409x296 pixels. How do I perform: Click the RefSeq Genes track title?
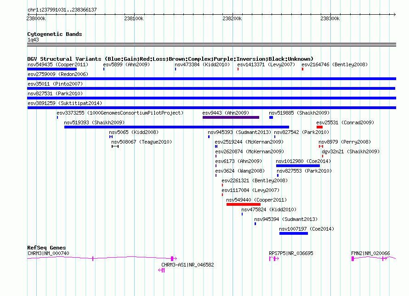click(x=46, y=248)
